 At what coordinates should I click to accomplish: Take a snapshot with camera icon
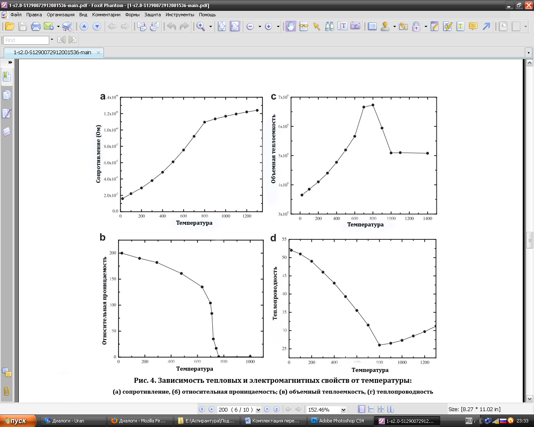click(x=355, y=26)
